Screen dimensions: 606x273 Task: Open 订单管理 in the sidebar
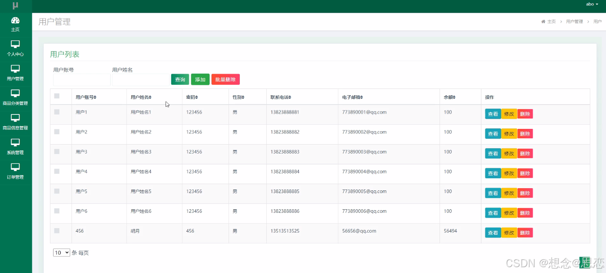tap(16, 172)
